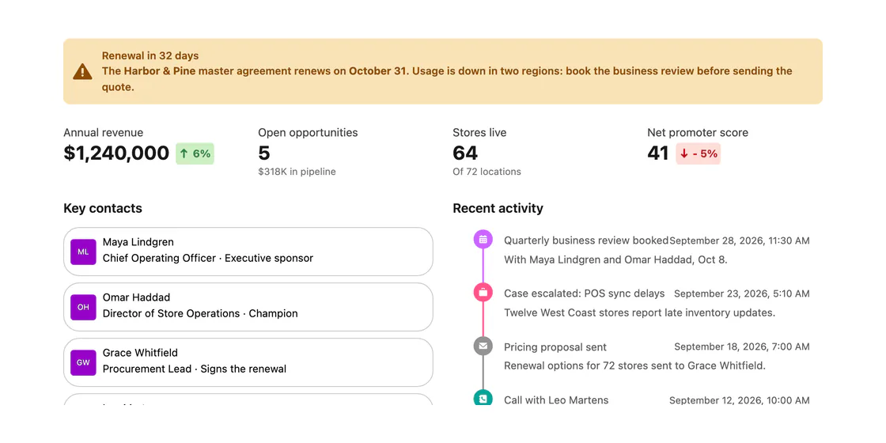This screenshot has height=443, width=886.
Task: Click 'Chief Operating Officer · Executive sponsor' role
Action: (208, 258)
